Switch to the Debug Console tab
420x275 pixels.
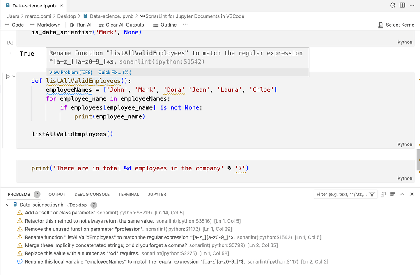92,194
